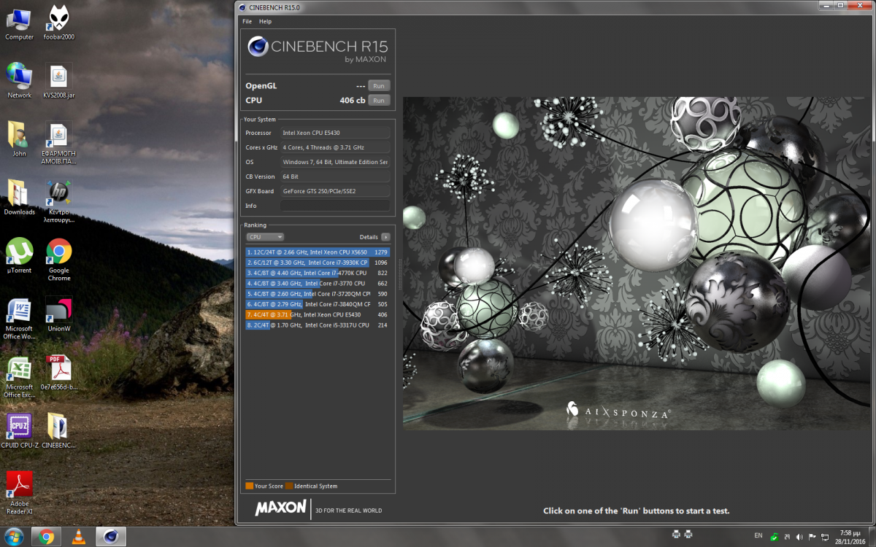
Task: Open the Help menu
Action: (265, 21)
